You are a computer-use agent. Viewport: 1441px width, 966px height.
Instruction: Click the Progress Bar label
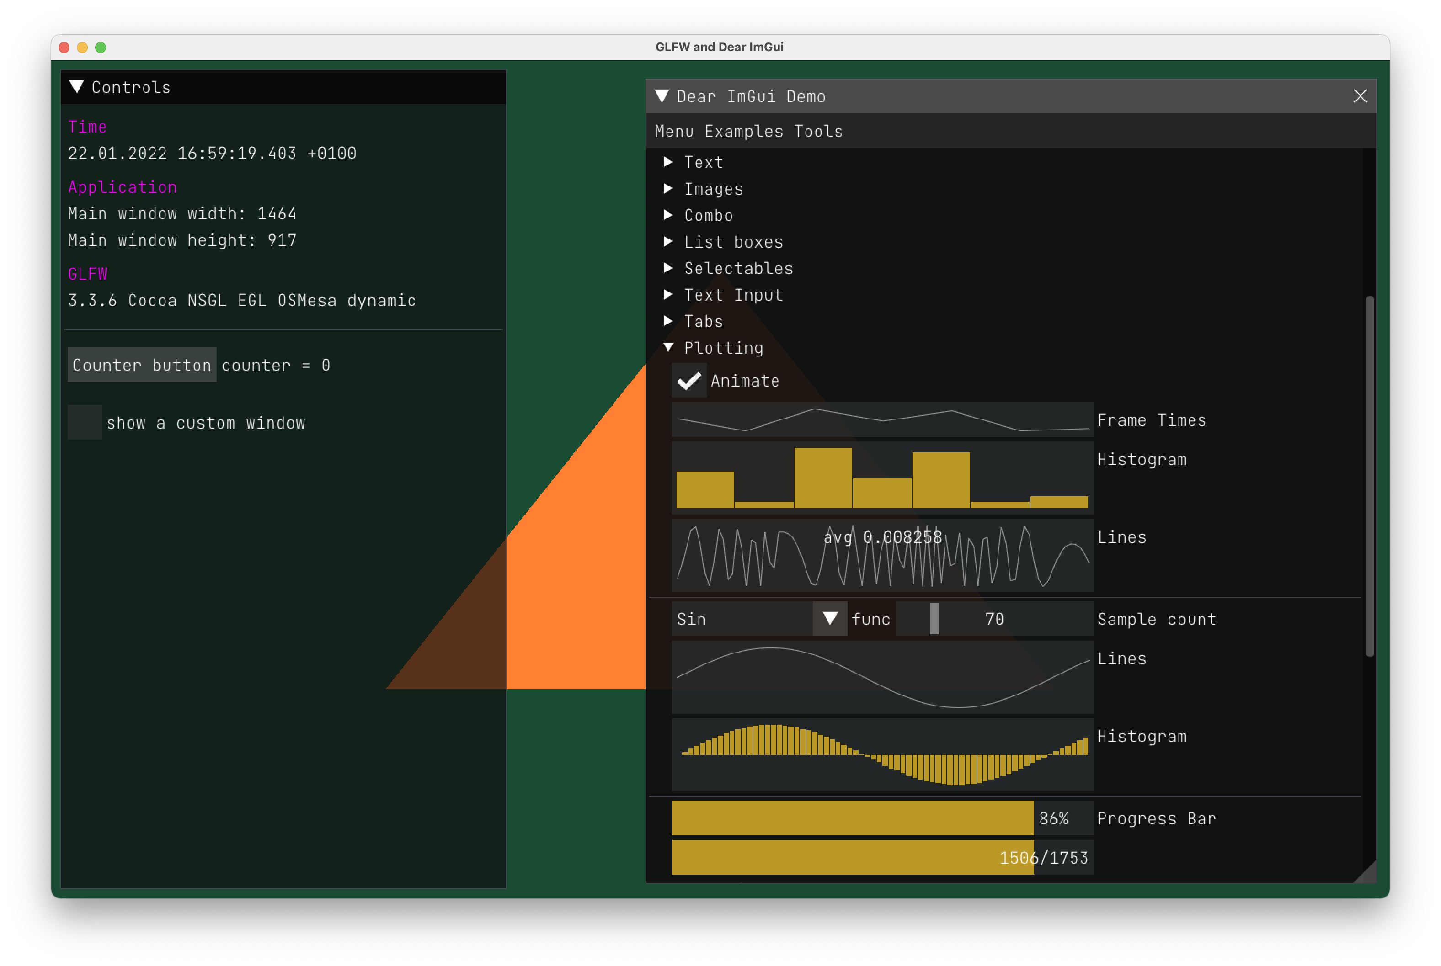(1157, 818)
